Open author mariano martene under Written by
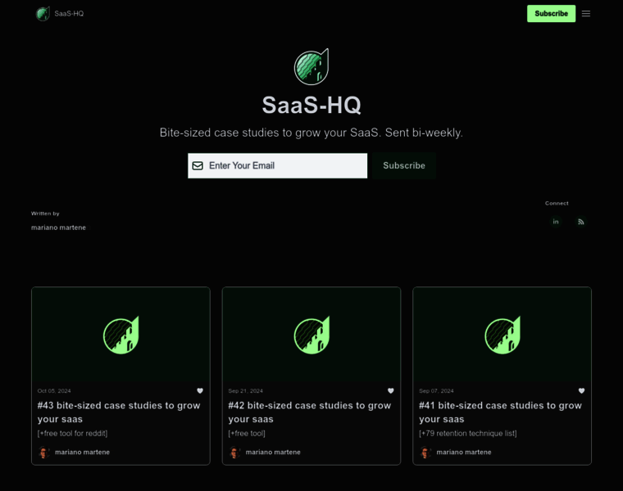623x491 pixels. 58,227
